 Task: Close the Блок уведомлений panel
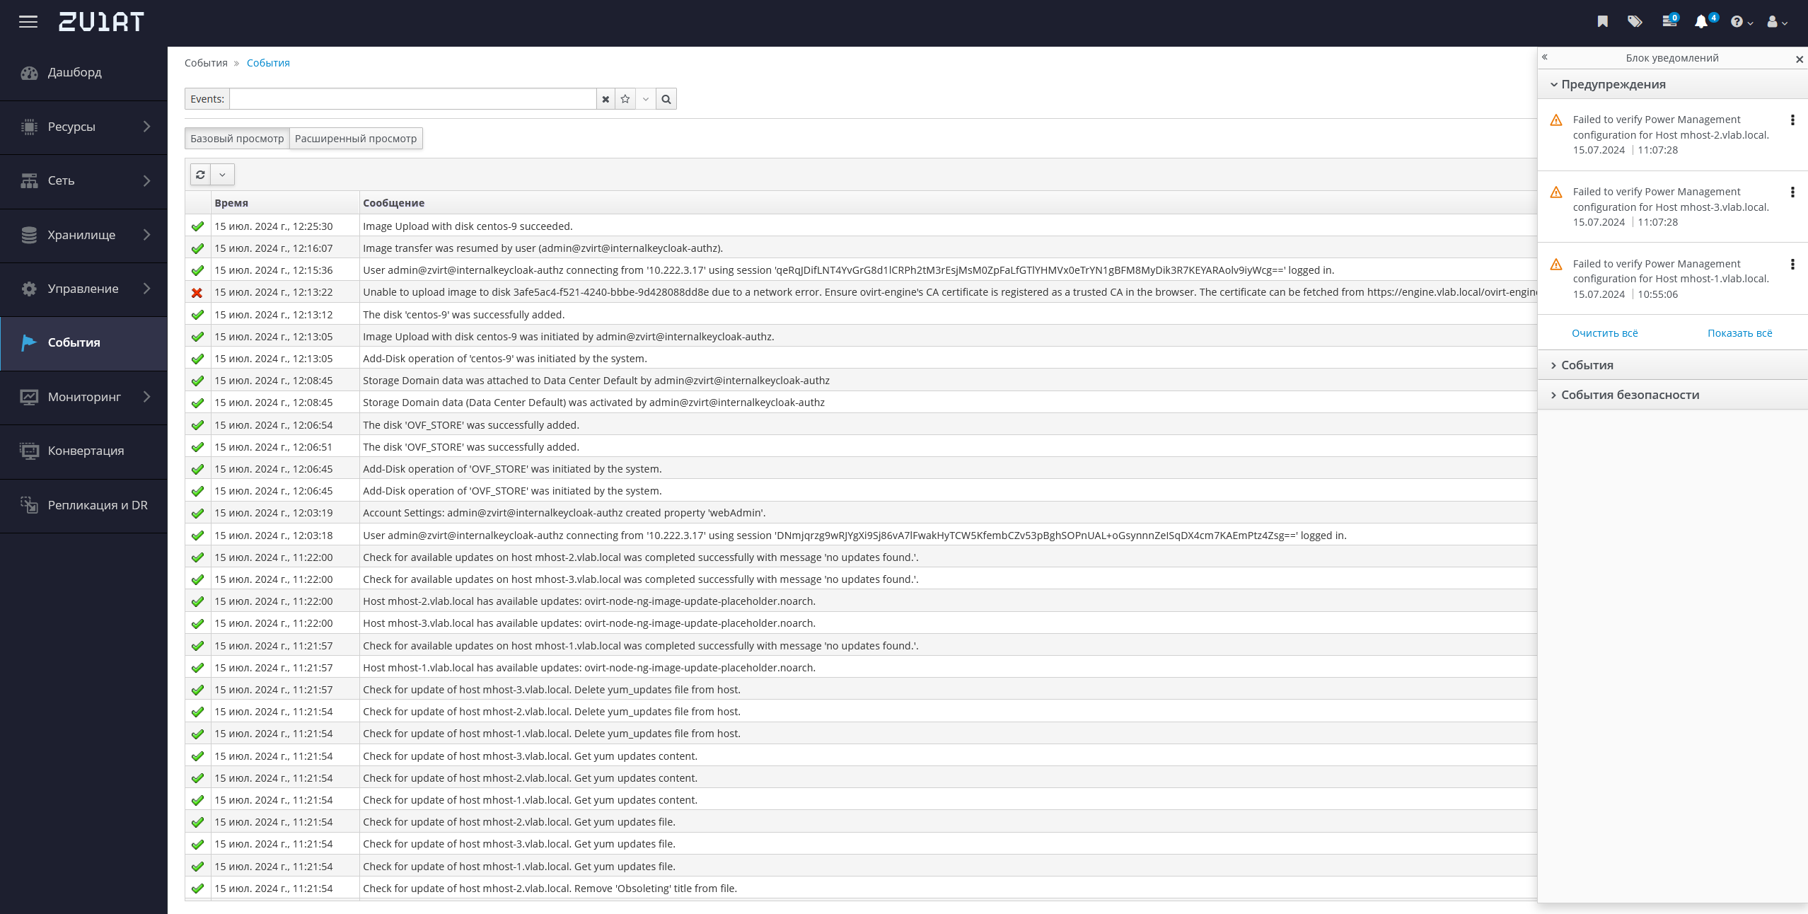(1800, 59)
